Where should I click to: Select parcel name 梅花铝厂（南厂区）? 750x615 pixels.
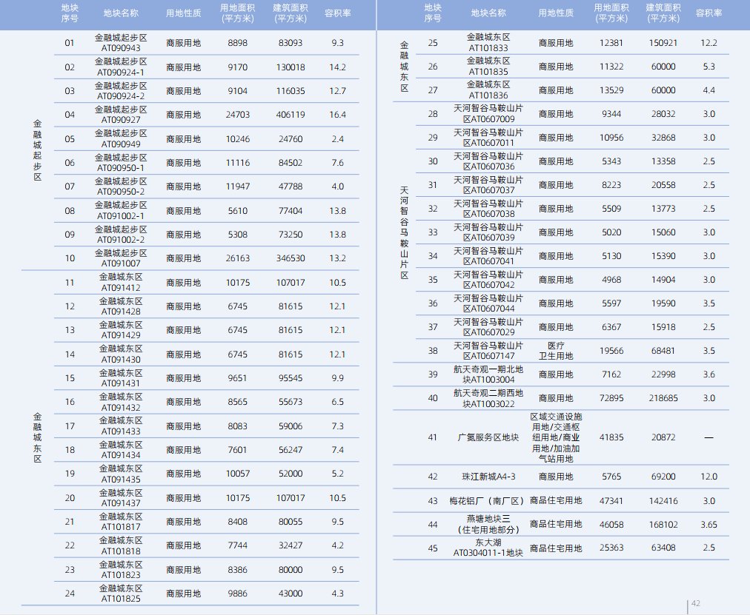[488, 501]
